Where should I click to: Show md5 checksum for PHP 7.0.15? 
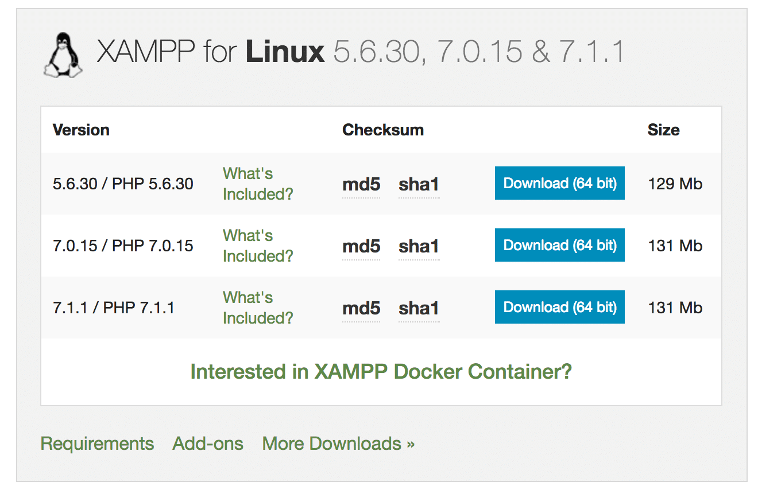tap(361, 247)
